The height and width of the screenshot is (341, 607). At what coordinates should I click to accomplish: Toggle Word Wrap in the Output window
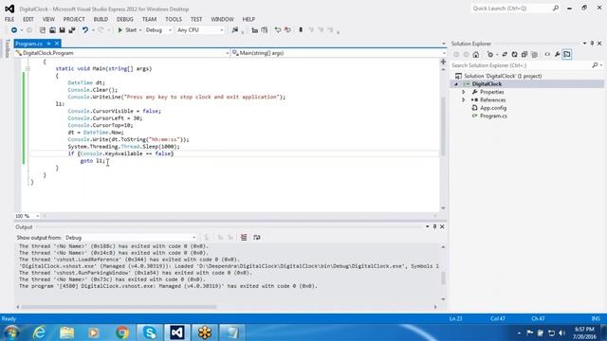pos(257,238)
